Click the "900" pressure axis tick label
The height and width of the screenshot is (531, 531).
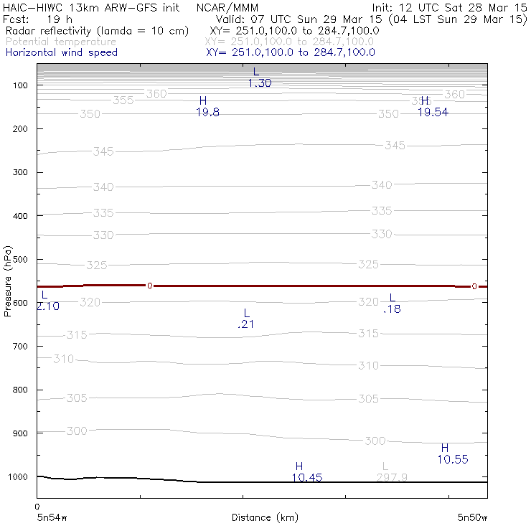pyautogui.click(x=20, y=433)
